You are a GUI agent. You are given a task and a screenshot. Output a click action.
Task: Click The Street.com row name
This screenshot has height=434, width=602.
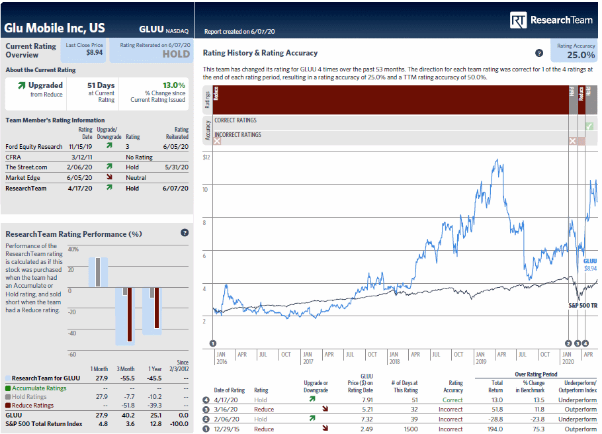click(26, 167)
